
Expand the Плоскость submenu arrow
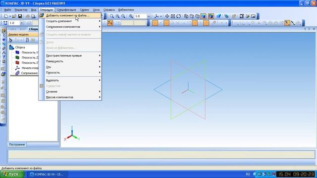100,73
